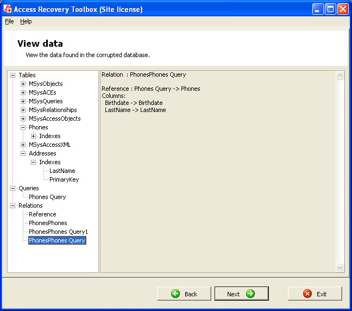Expand the MSysAccessObjects table node
Screen dimensions: 352x311
click(23, 119)
